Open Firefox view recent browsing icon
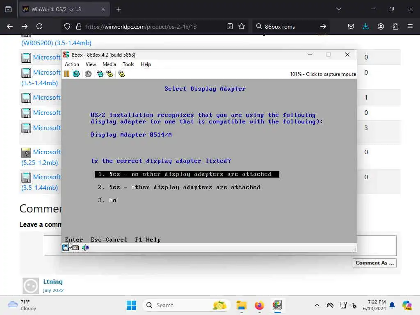The image size is (420, 315). [8, 9]
